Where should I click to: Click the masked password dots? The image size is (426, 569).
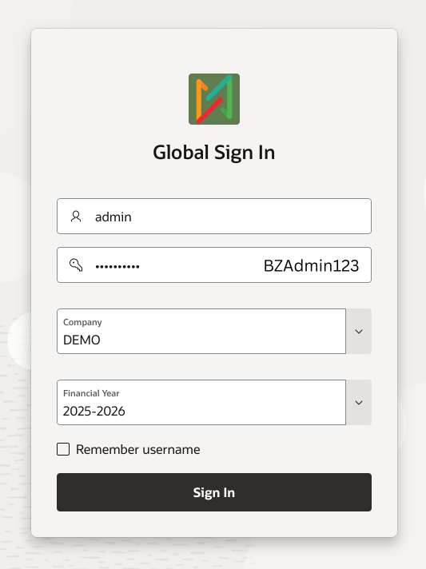pos(117,267)
